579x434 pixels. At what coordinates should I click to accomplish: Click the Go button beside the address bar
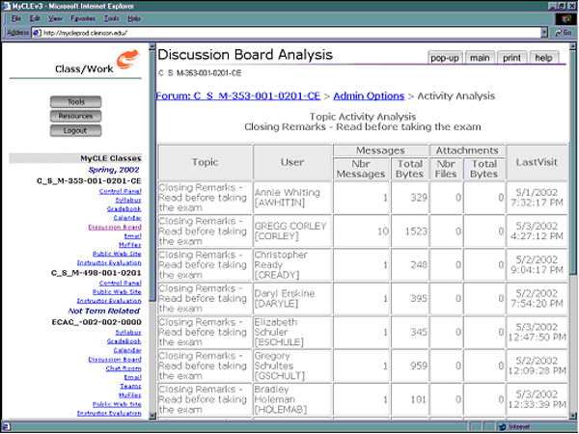click(x=564, y=33)
